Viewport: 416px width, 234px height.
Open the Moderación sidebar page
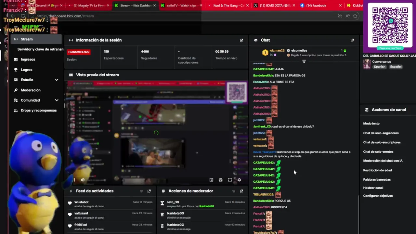(31, 90)
